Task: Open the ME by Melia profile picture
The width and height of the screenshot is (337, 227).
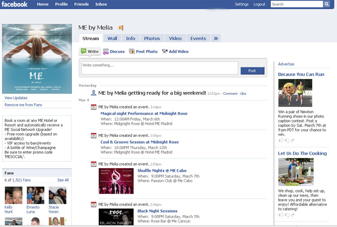Action: (x=37, y=59)
